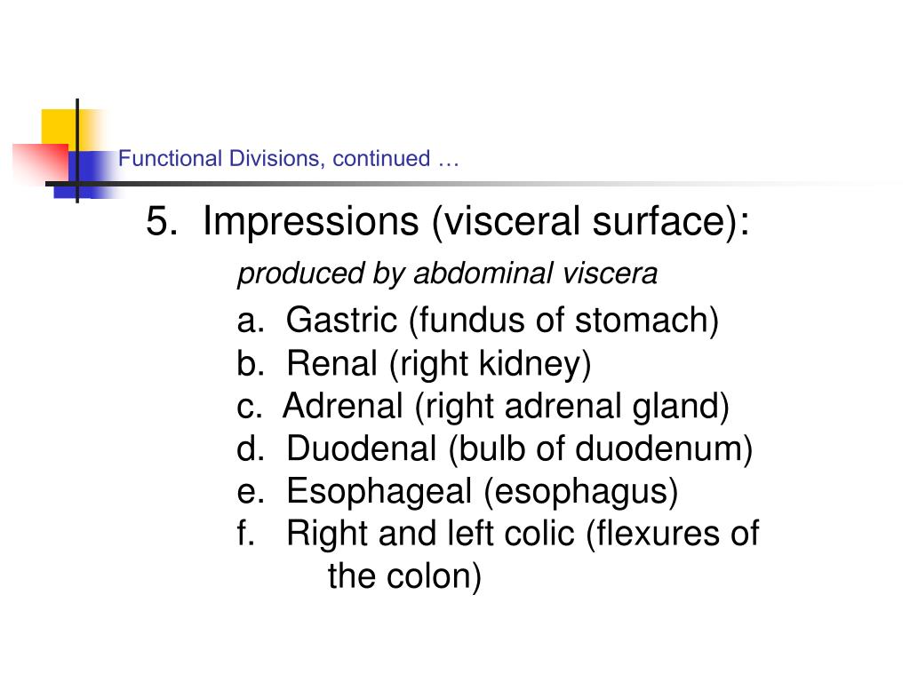Click the continuation text 'the colon)'

pos(404,576)
